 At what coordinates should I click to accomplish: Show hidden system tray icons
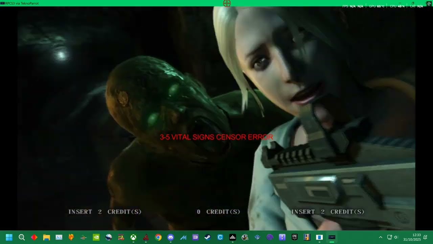380,237
